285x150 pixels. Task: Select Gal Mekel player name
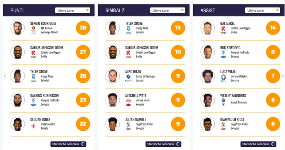(x=228, y=24)
